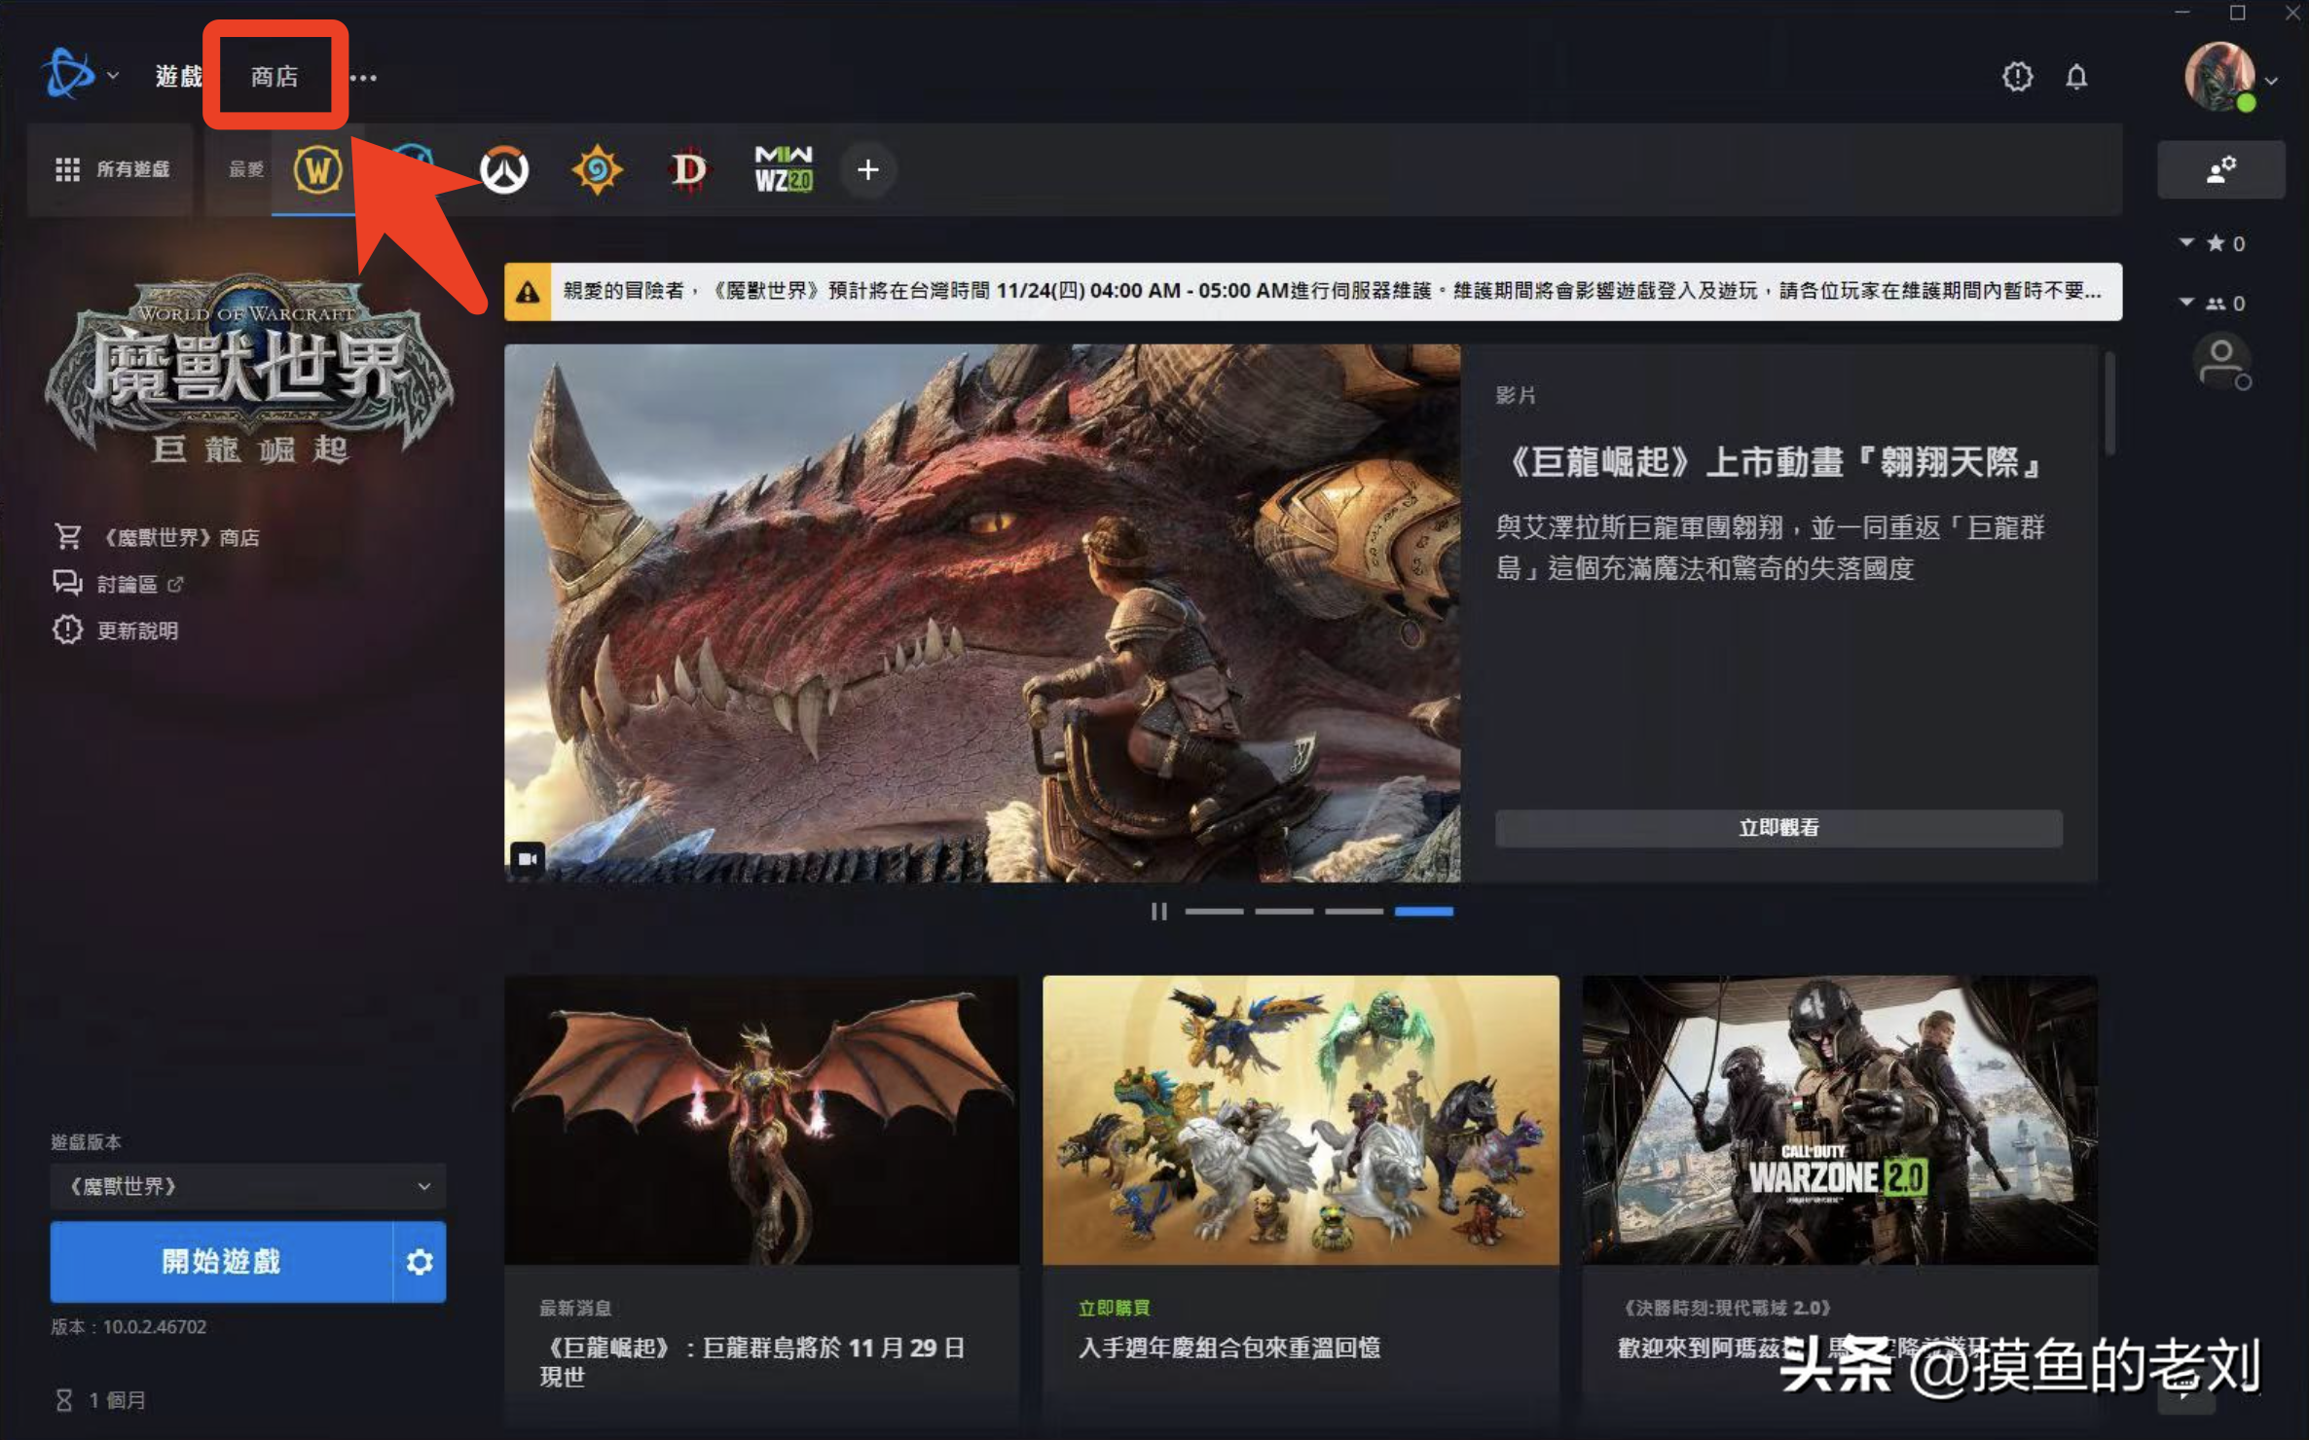This screenshot has width=2309, height=1440.
Task: Open the Warzone 2.0 game icon
Action: click(x=783, y=169)
